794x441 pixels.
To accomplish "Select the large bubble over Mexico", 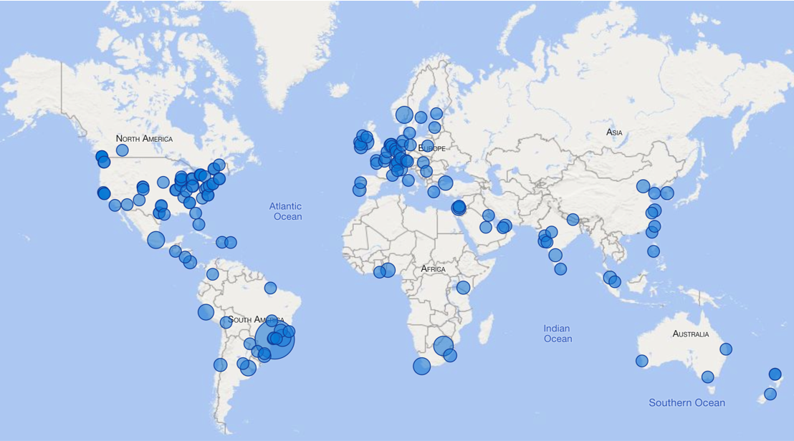I will click(x=156, y=240).
